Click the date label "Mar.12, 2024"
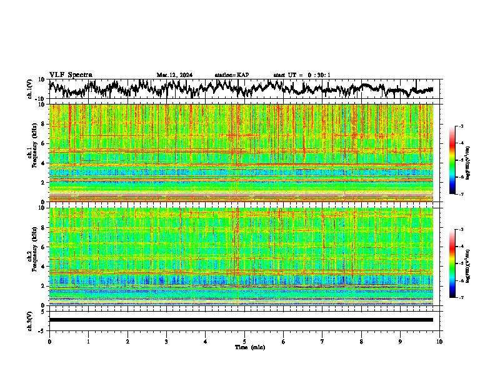The height and width of the screenshot is (383, 495). pyautogui.click(x=174, y=75)
